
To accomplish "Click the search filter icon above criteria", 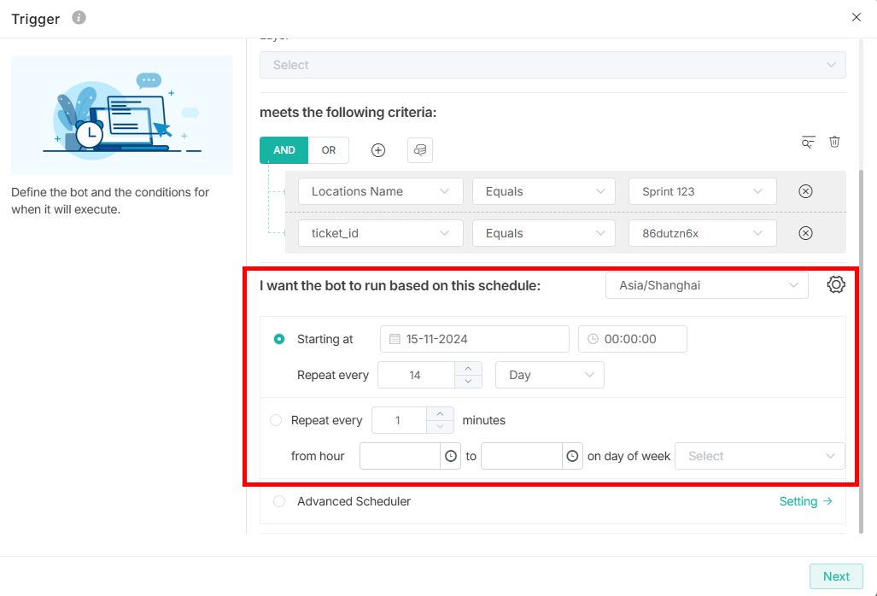I will (808, 143).
